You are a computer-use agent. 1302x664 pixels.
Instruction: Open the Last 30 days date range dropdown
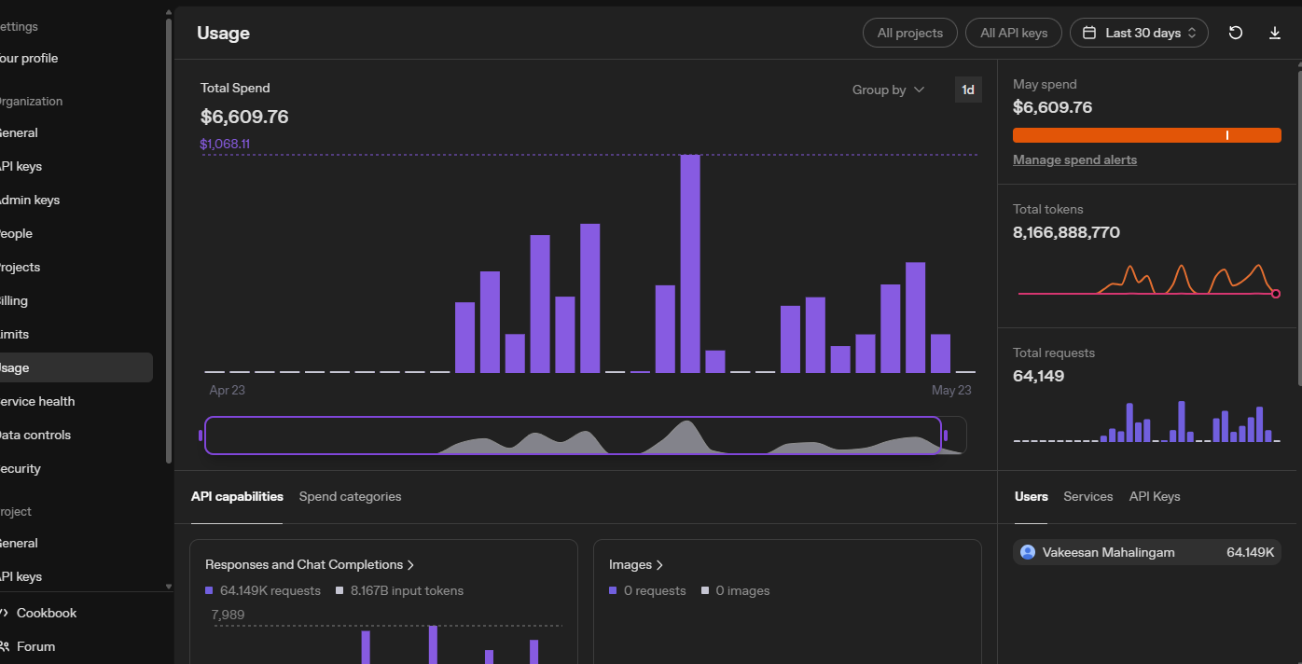[x=1139, y=33]
